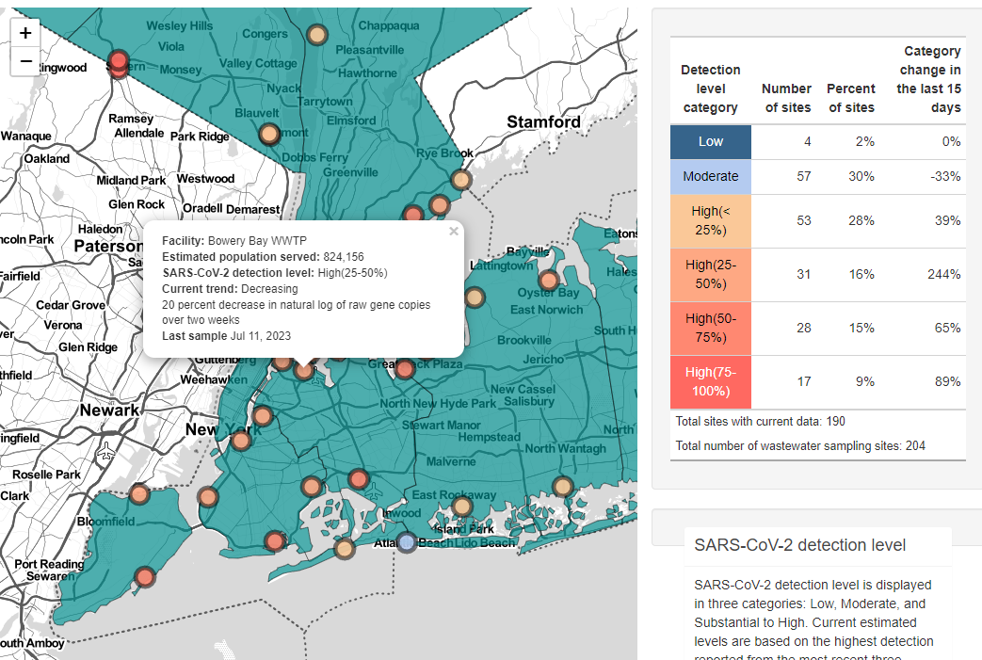982x660 pixels.
Task: Click the Percent of sites column header
Action: 850,98
